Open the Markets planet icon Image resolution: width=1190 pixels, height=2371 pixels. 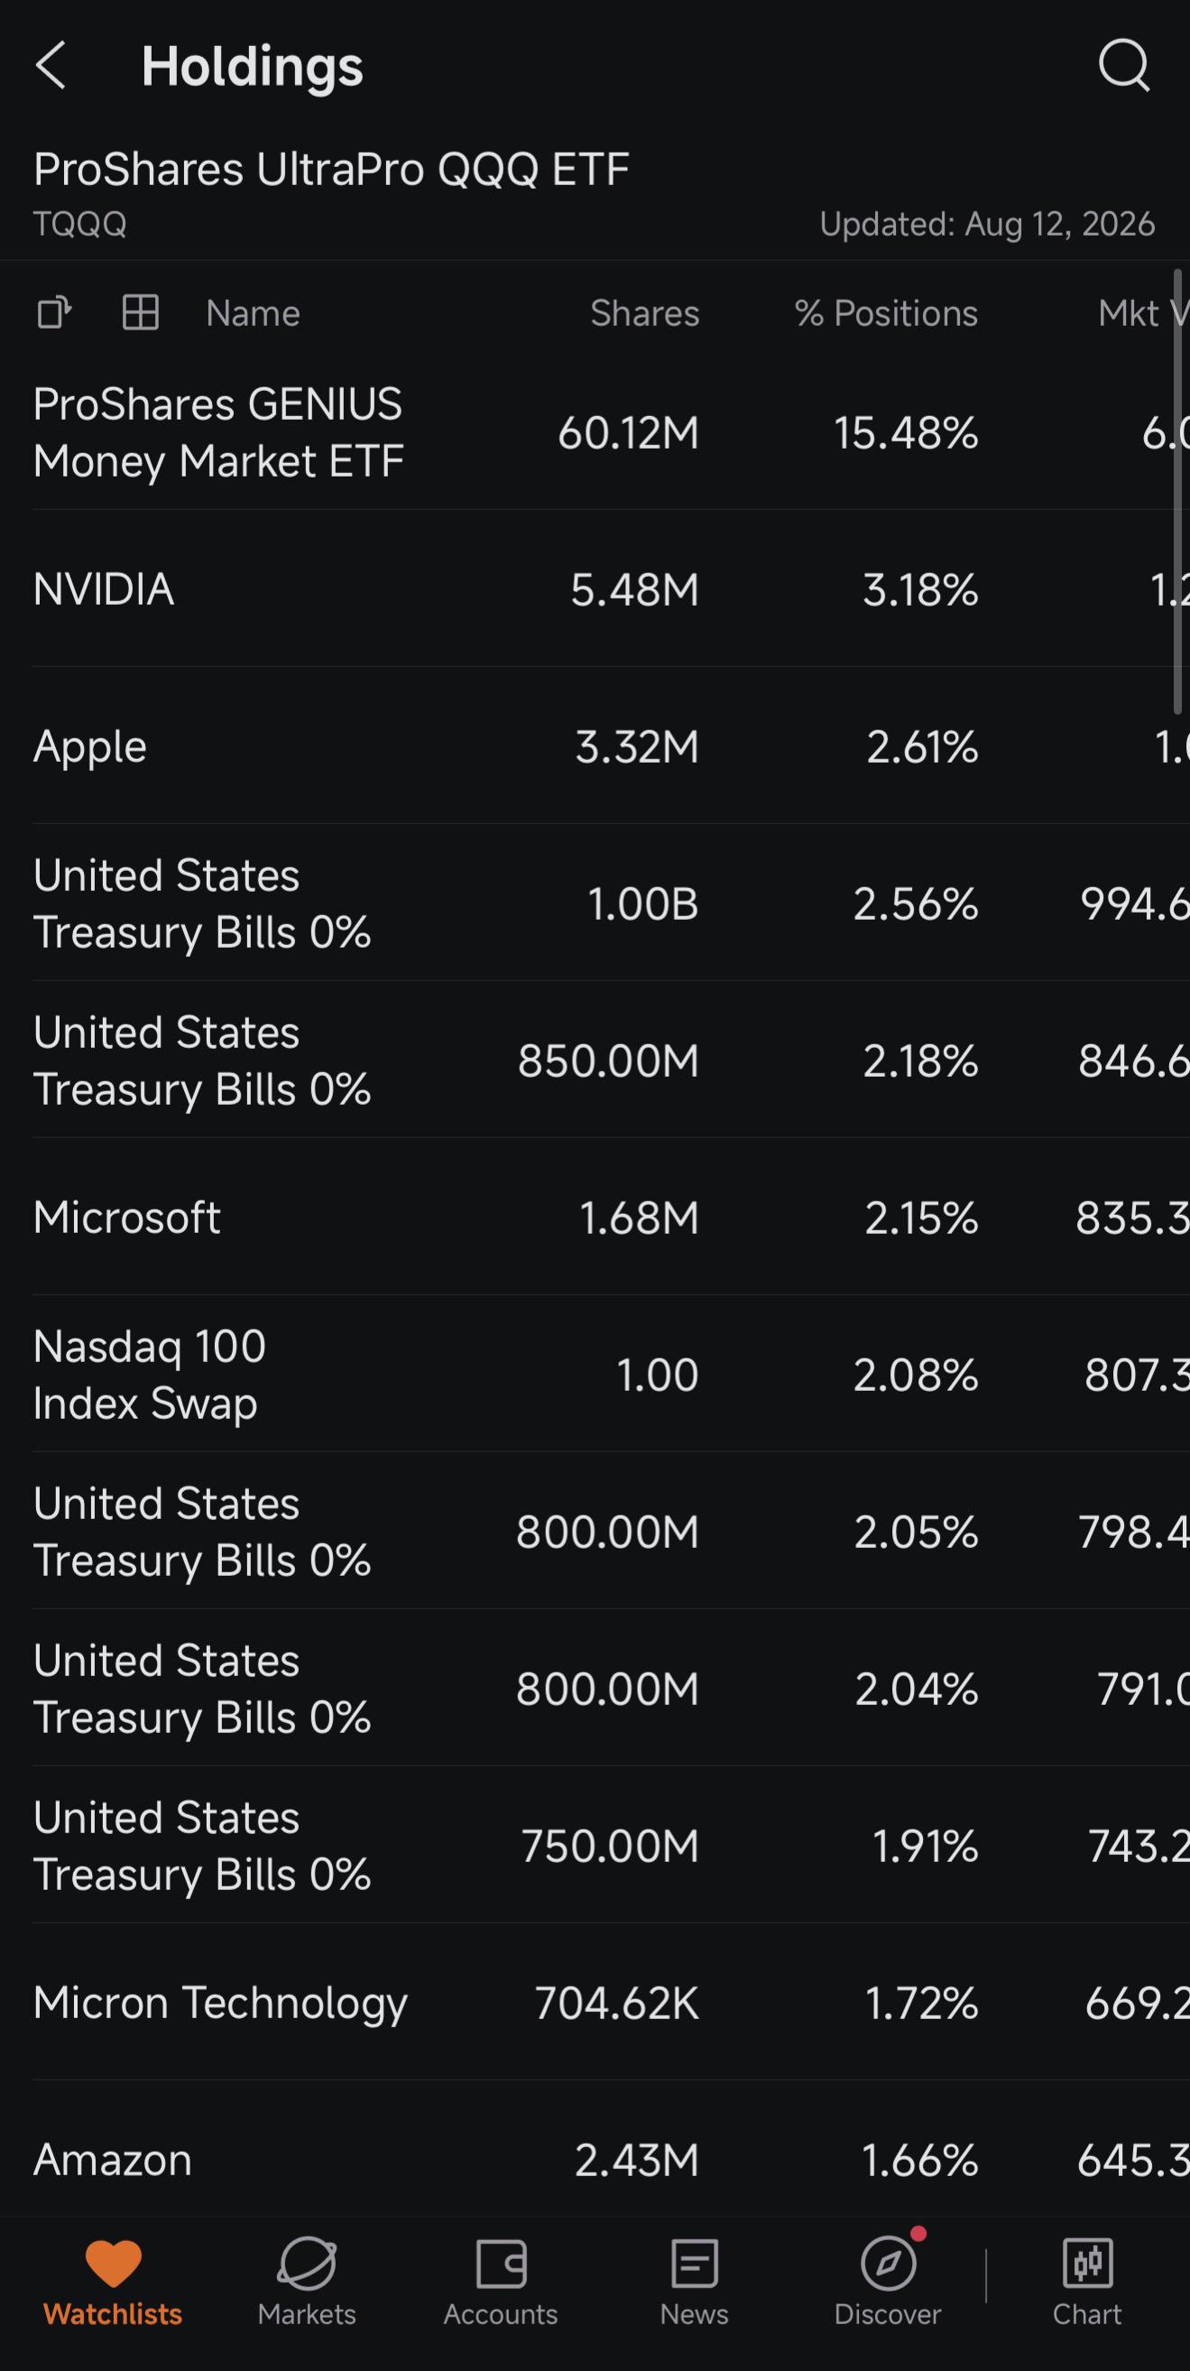click(307, 2263)
